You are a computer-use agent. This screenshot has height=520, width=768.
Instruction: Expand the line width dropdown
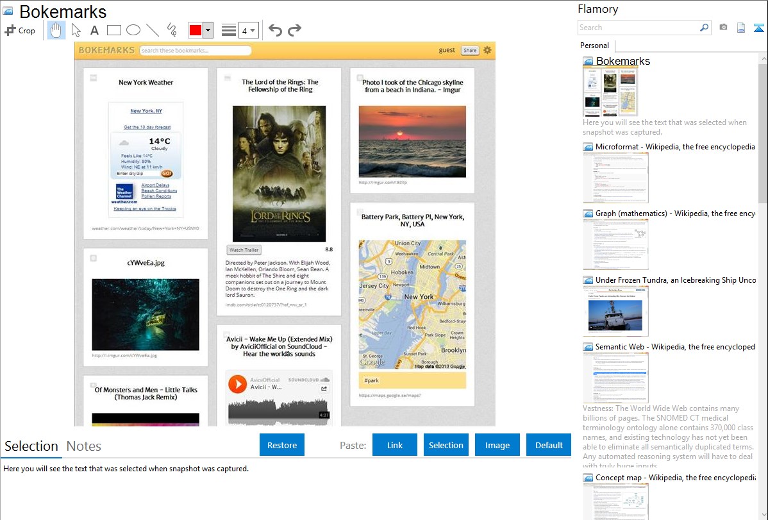click(253, 30)
